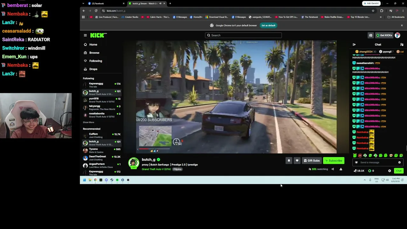Go back in browser history
407x229 pixels.
(84, 11)
